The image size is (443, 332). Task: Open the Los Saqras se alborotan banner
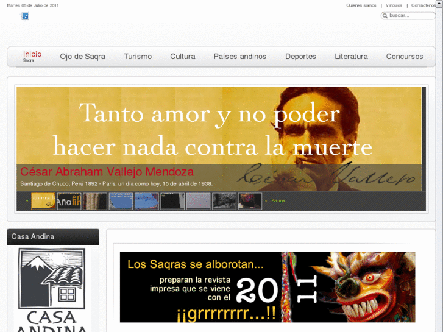[268, 287]
